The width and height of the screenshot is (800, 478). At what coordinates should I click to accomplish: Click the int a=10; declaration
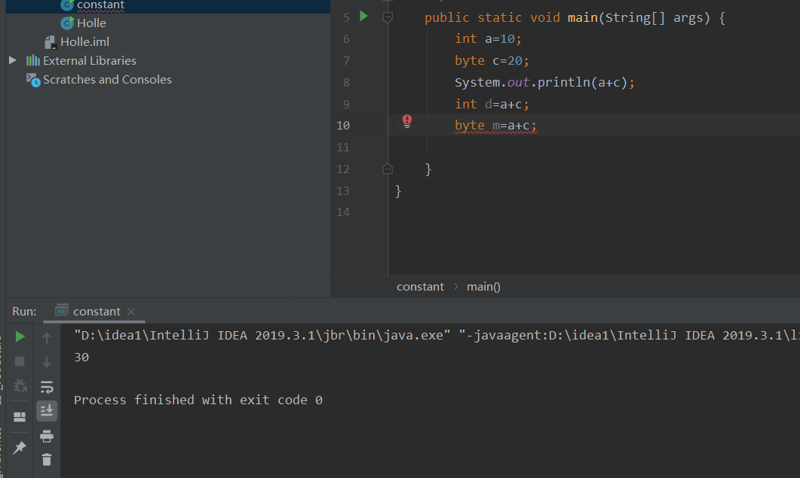(x=488, y=38)
